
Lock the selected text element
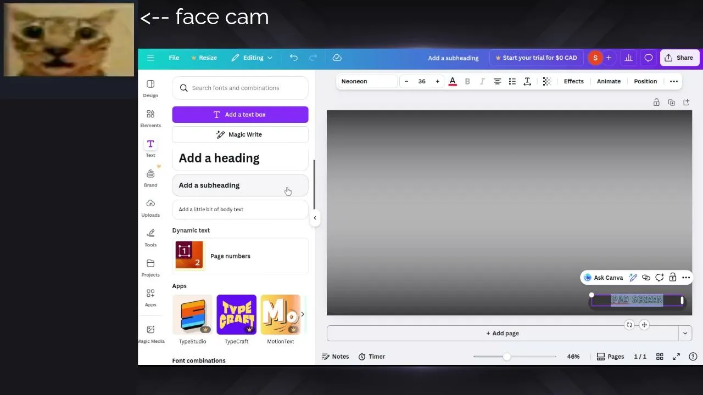pyautogui.click(x=672, y=278)
